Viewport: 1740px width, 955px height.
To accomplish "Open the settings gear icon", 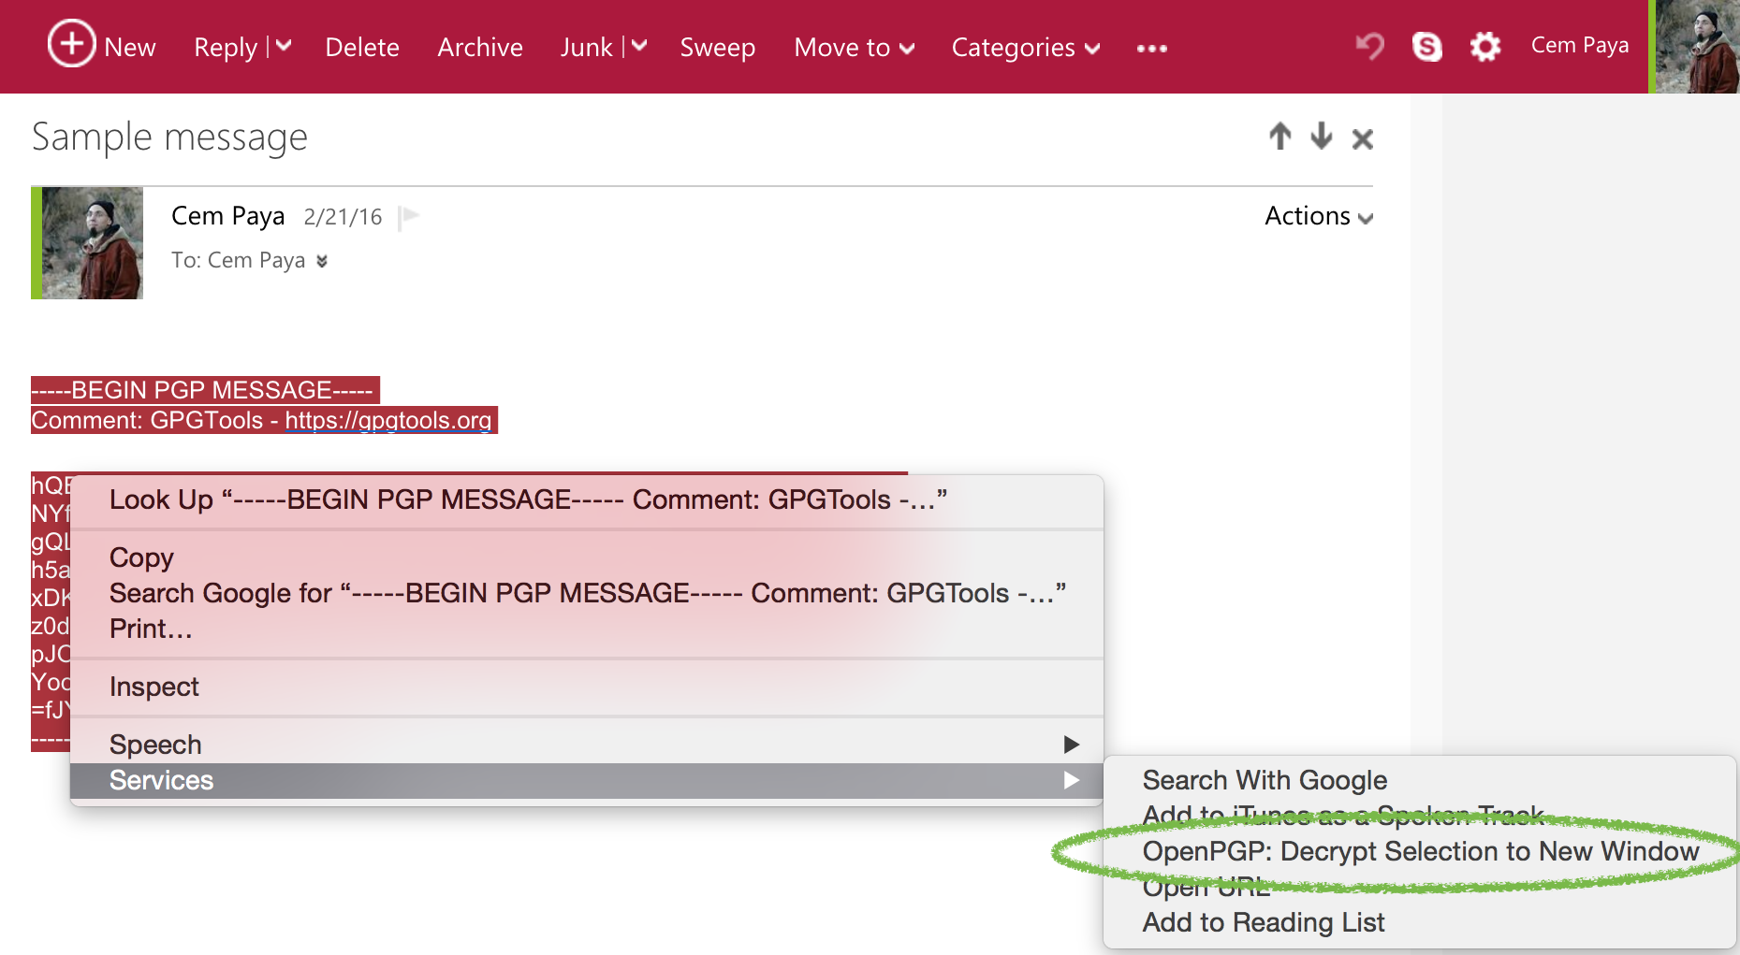I will tap(1484, 46).
